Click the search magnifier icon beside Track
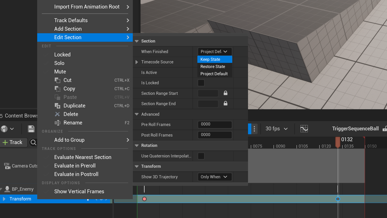Screen dimensions: 387x218 point(33,142)
